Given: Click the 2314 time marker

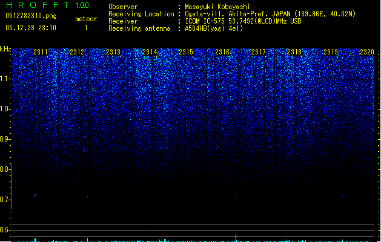Looking at the screenshot, I should click(x=150, y=52).
